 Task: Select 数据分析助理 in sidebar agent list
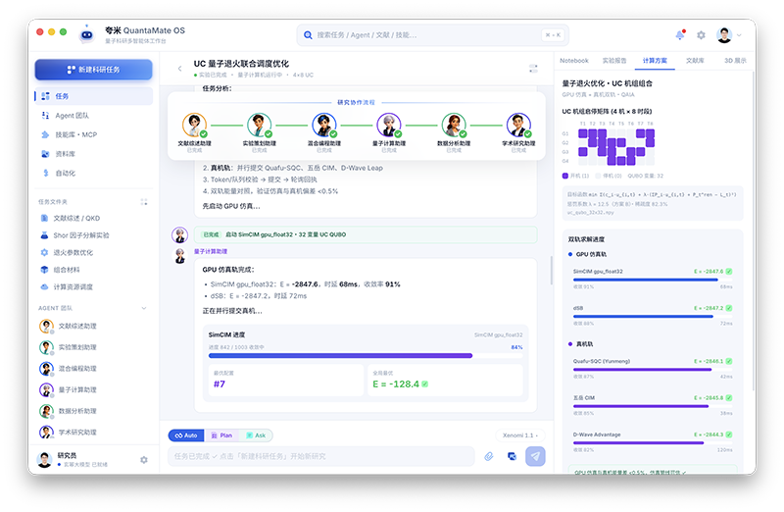pyautogui.click(x=93, y=411)
